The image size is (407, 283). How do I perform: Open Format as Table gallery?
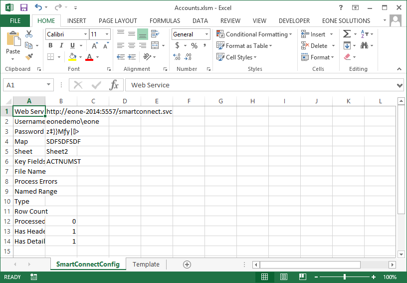pyautogui.click(x=244, y=46)
